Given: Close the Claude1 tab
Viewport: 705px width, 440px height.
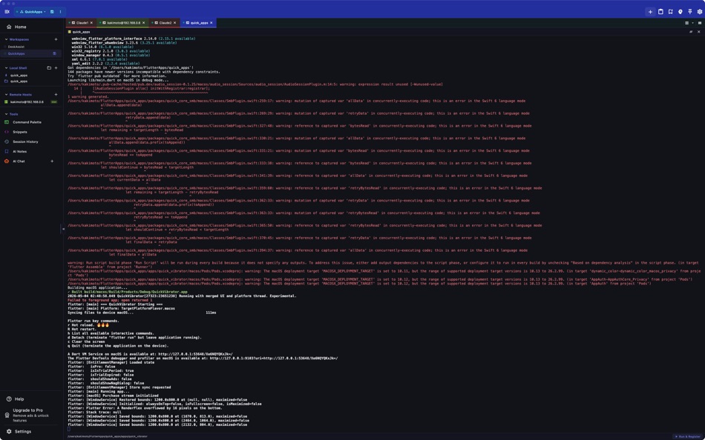Looking at the screenshot, I should click(91, 22).
